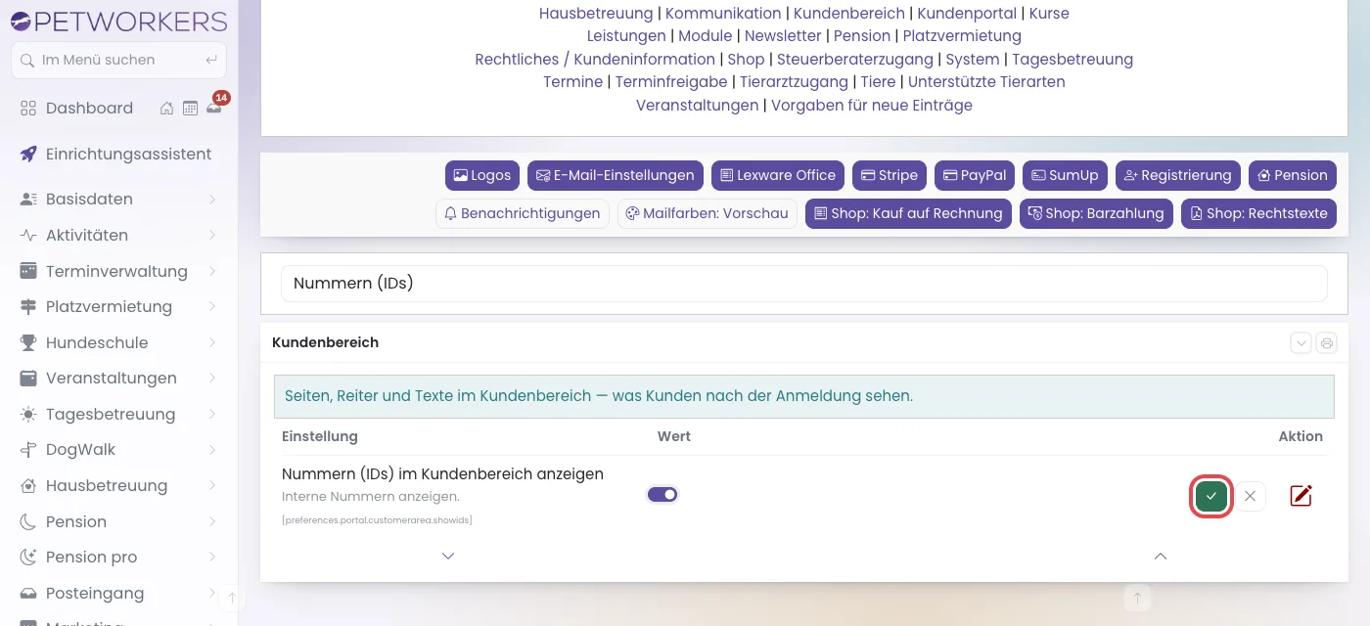The height and width of the screenshot is (626, 1370).
Task: Open the home icon beside Dashboard
Action: 167,109
